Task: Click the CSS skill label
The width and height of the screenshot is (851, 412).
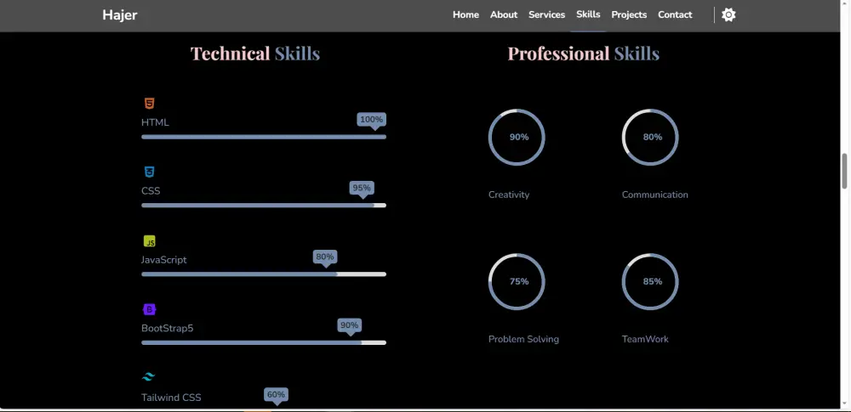Action: point(151,191)
